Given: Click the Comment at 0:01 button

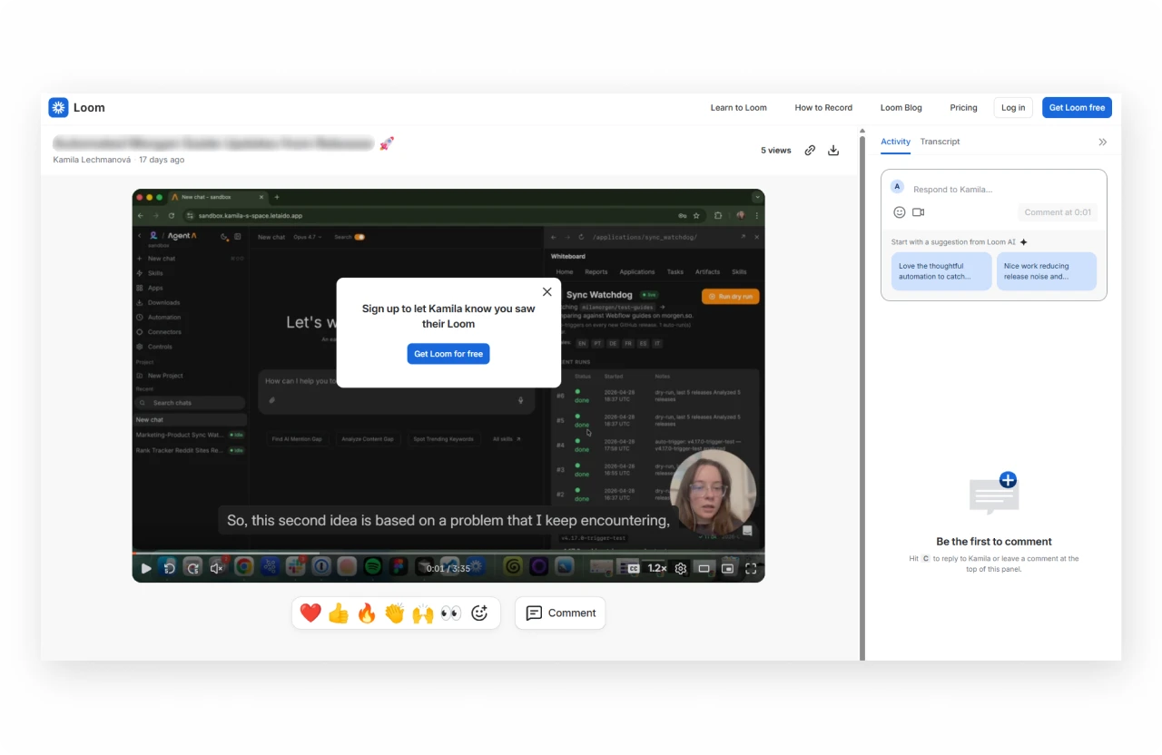Looking at the screenshot, I should pyautogui.click(x=1058, y=212).
